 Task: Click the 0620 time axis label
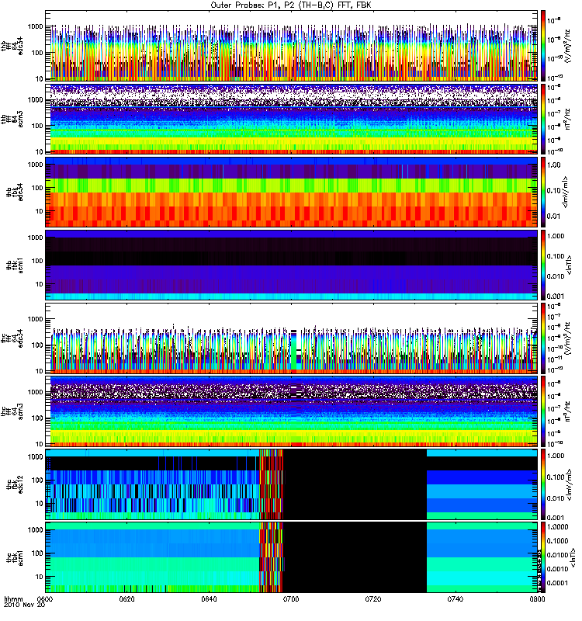click(x=127, y=598)
